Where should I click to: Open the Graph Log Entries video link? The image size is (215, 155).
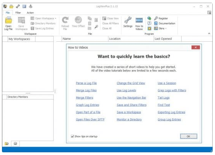[87, 105]
